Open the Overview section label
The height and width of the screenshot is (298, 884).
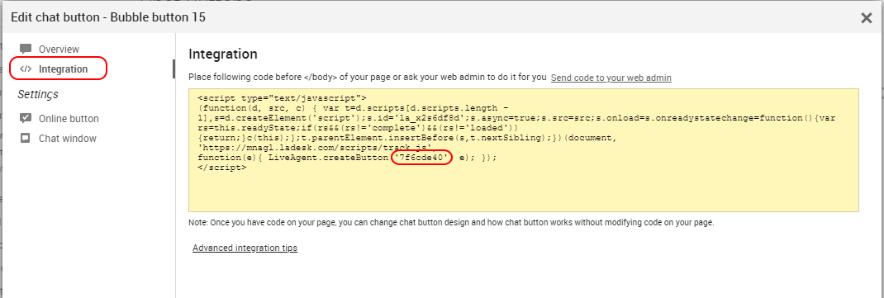tap(59, 50)
